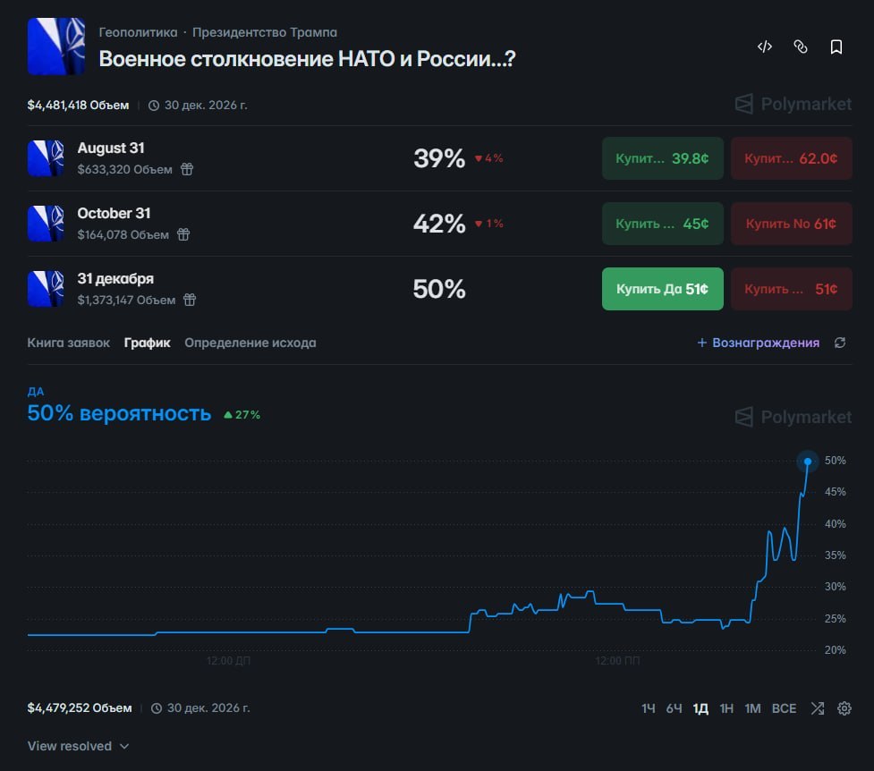Refresh the chart data icon

[840, 343]
